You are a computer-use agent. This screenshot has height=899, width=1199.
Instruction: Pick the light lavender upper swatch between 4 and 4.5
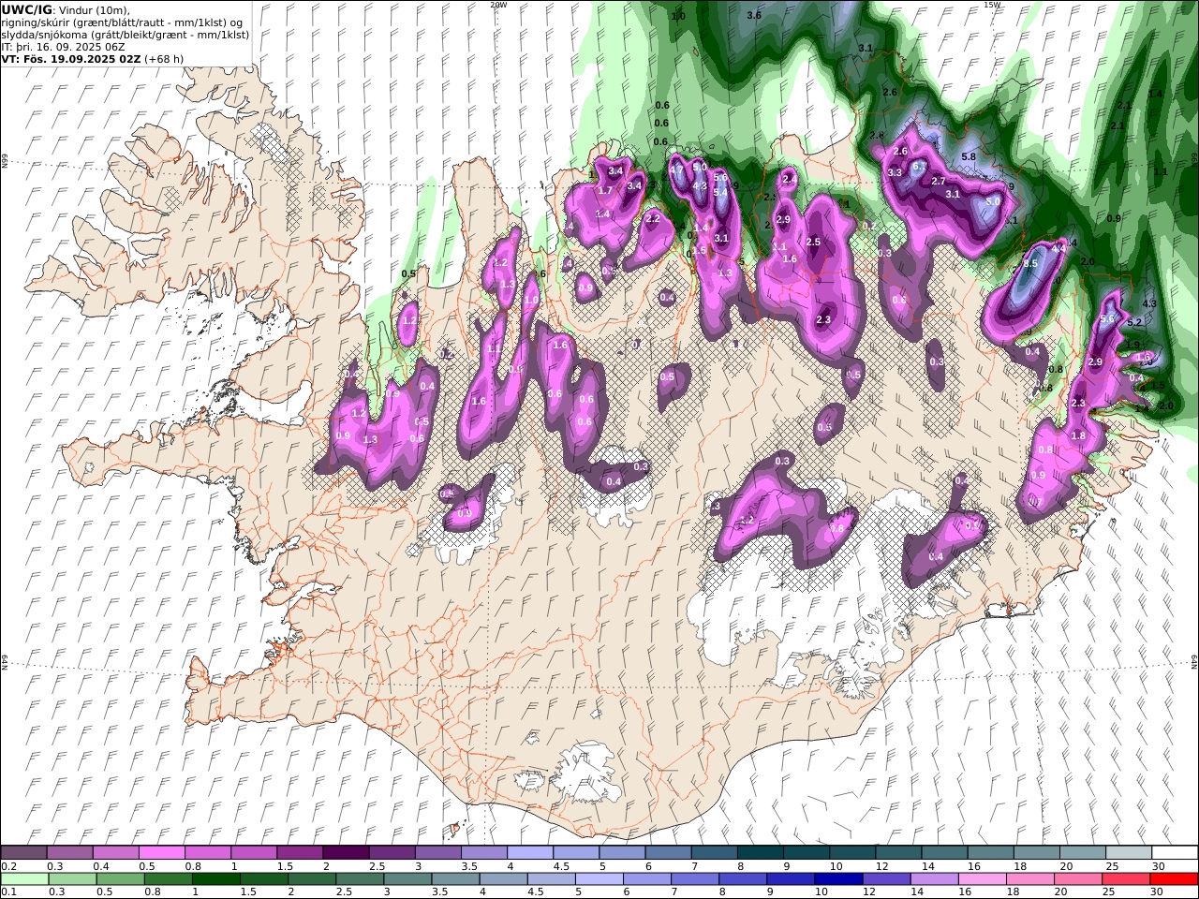pos(529,853)
